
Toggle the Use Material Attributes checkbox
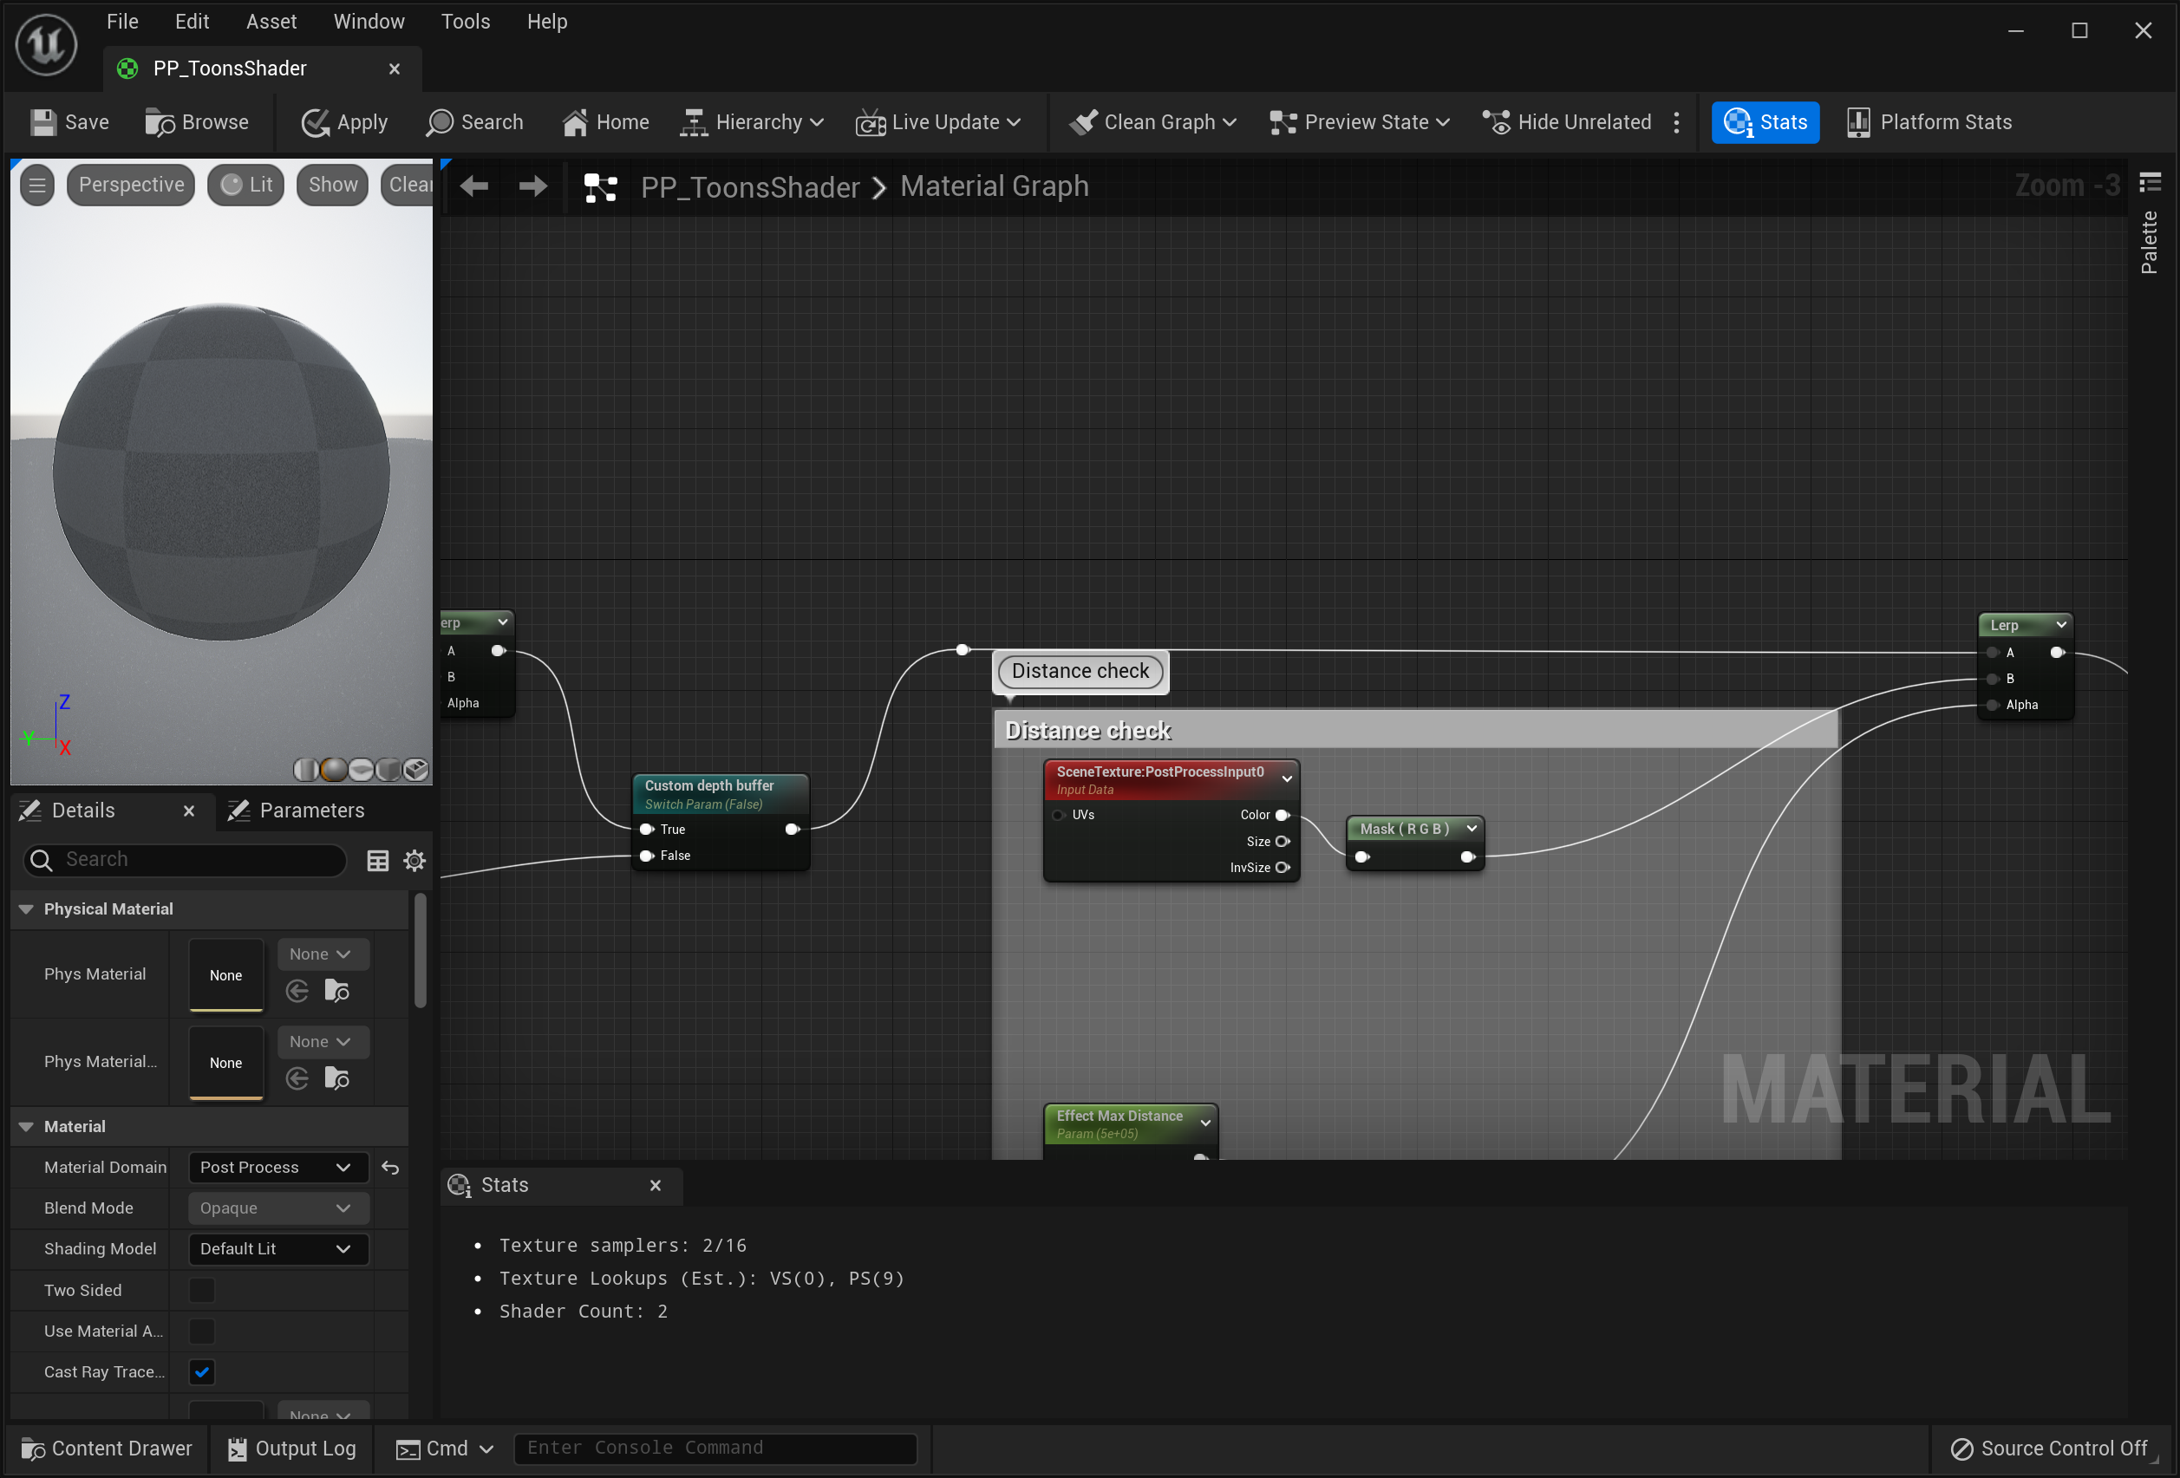(x=202, y=1331)
